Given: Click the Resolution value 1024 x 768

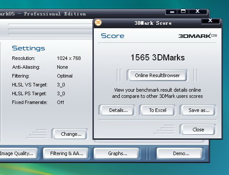Looking at the screenshot, I should click(69, 58).
